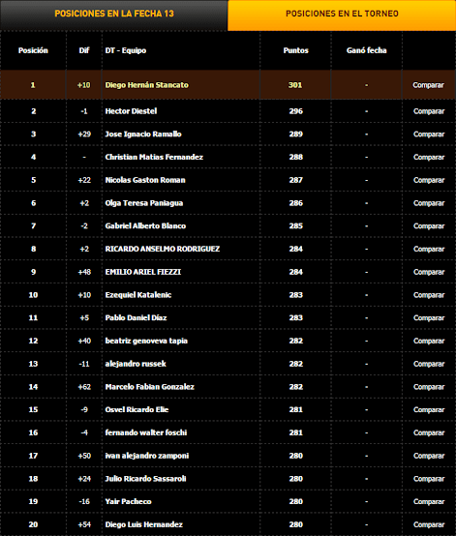The height and width of the screenshot is (536, 456).
Task: Click the 286 points value
Action: [296, 203]
